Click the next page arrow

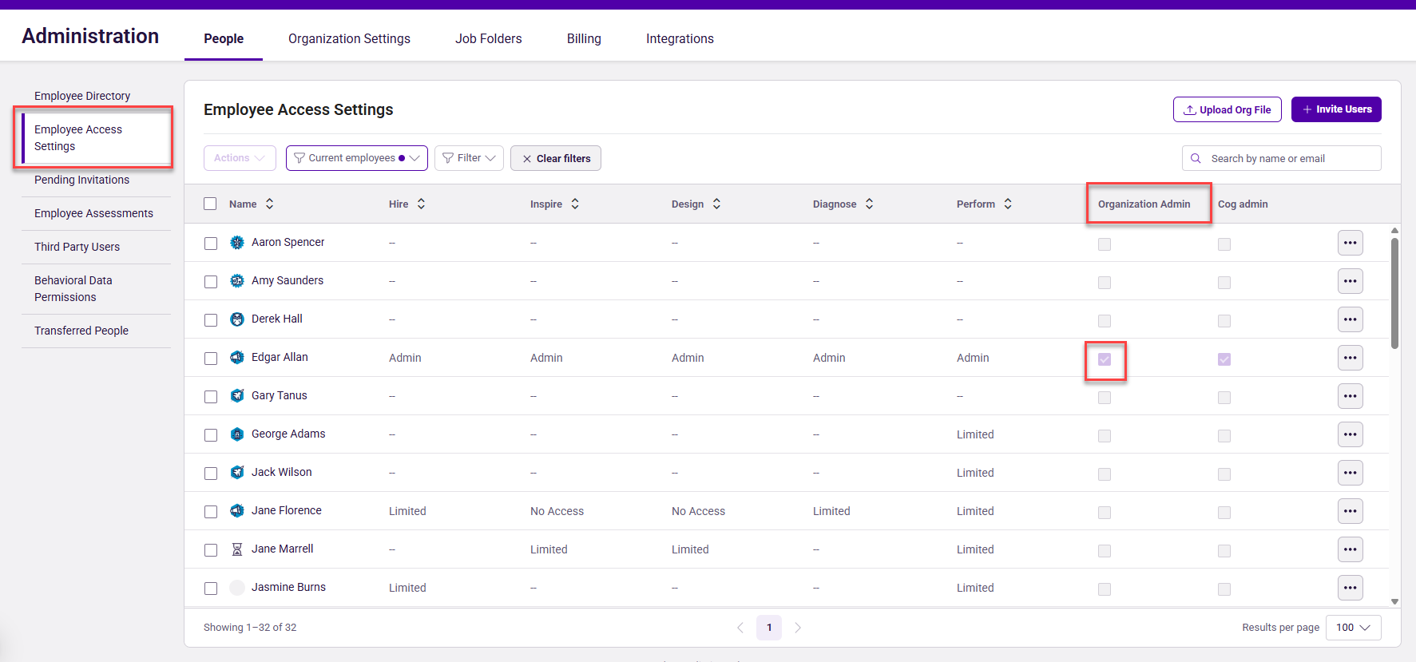tap(797, 628)
